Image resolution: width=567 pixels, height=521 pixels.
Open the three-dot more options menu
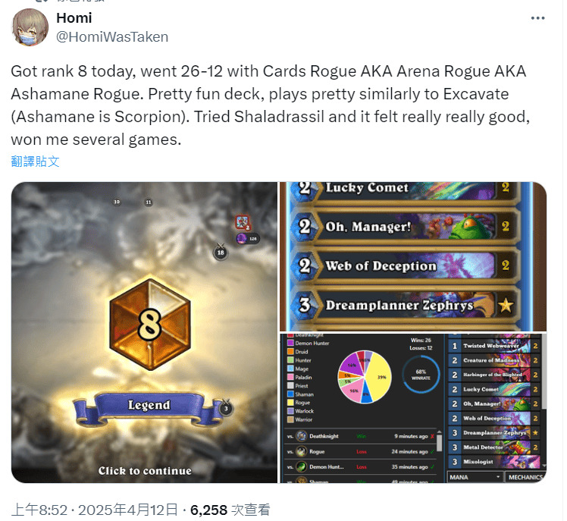coord(537,18)
